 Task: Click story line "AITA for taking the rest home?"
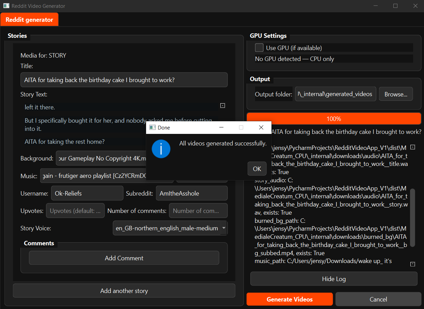click(65, 141)
